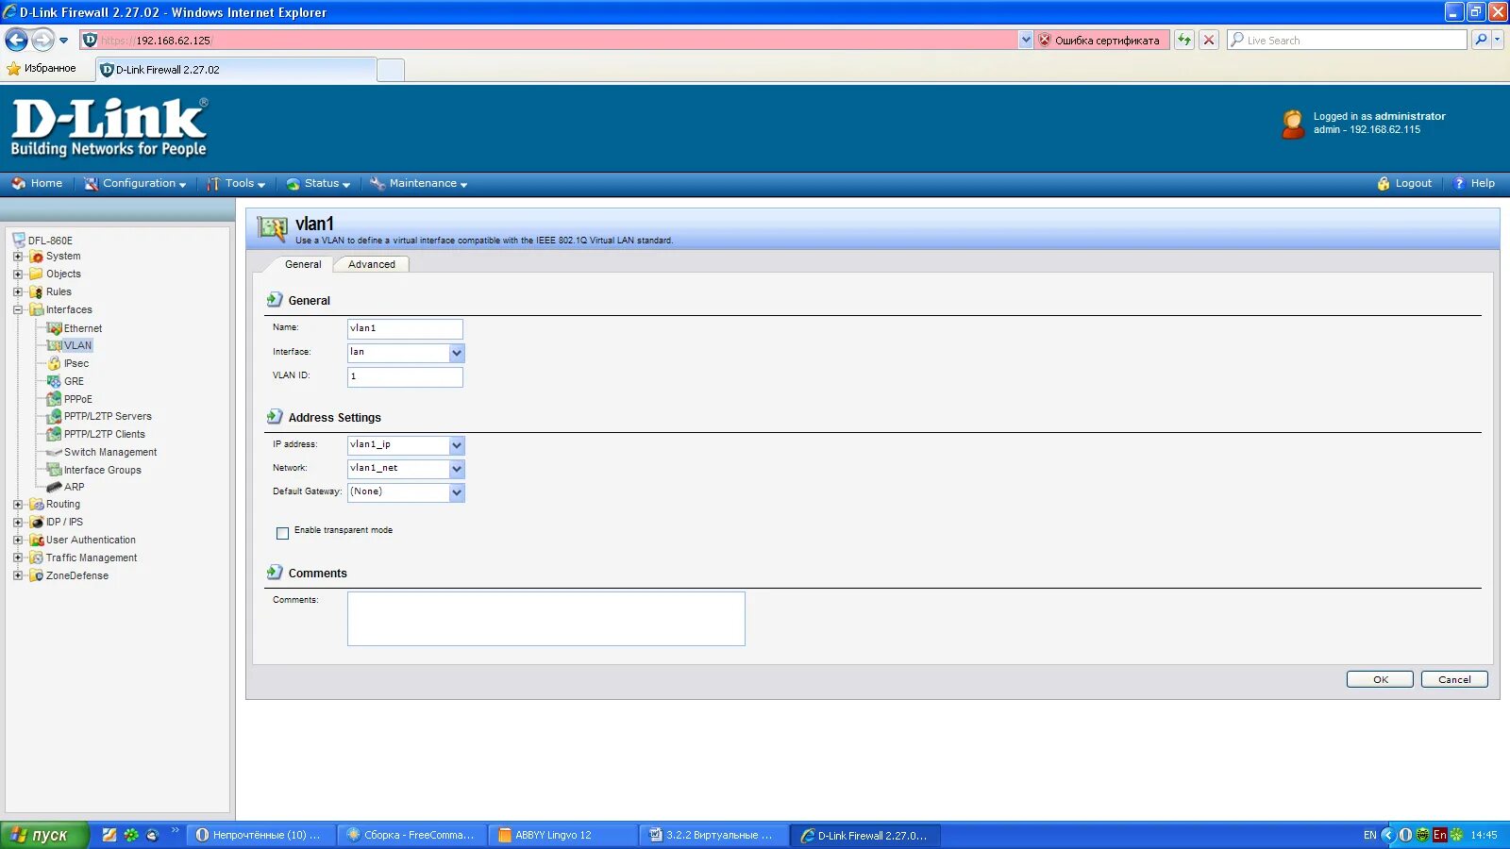This screenshot has width=1510, height=849.
Task: Open the Network dropdown vlan1_net
Action: click(457, 469)
